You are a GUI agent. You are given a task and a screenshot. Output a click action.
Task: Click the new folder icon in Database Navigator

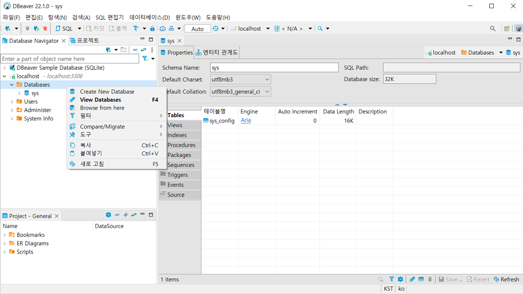click(124, 50)
